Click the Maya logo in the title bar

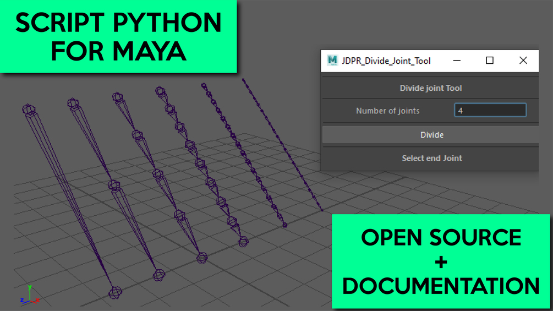tap(332, 61)
